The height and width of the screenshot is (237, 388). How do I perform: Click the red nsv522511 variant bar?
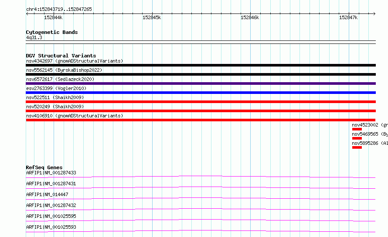tap(201, 102)
